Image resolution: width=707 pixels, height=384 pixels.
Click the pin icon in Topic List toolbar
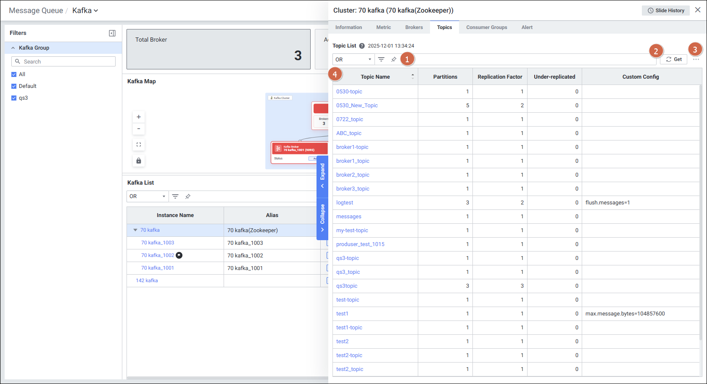[394, 59]
